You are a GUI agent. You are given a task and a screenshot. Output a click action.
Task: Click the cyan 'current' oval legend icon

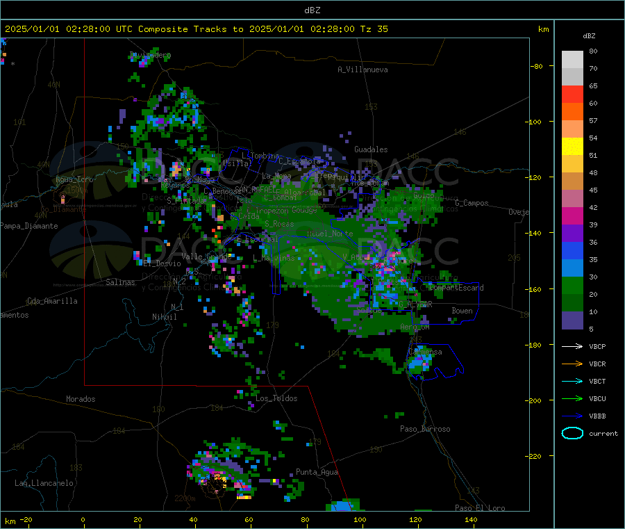click(572, 433)
